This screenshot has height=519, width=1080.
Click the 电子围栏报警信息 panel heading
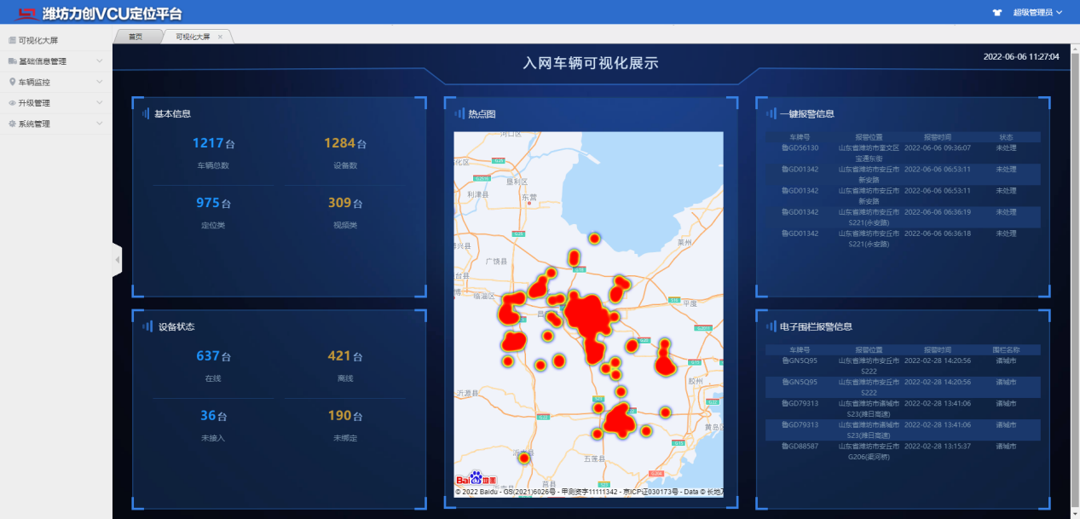816,326
